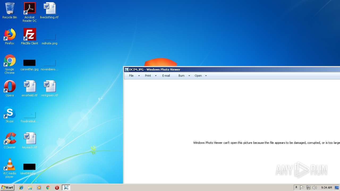Launch Opera desktop shortcut

[10, 89]
